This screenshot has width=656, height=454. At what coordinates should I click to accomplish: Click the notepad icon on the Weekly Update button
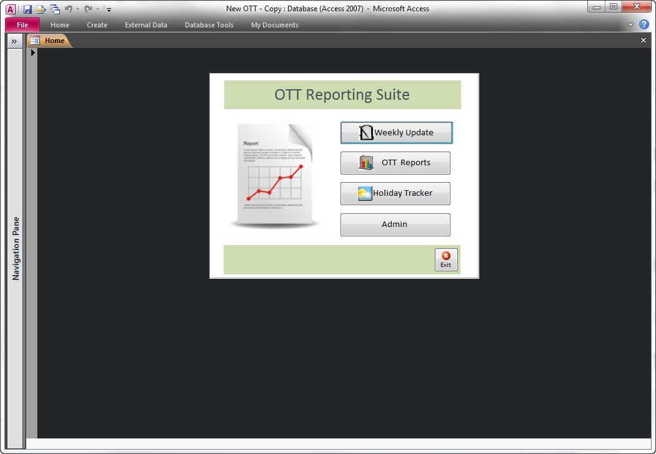[366, 133]
